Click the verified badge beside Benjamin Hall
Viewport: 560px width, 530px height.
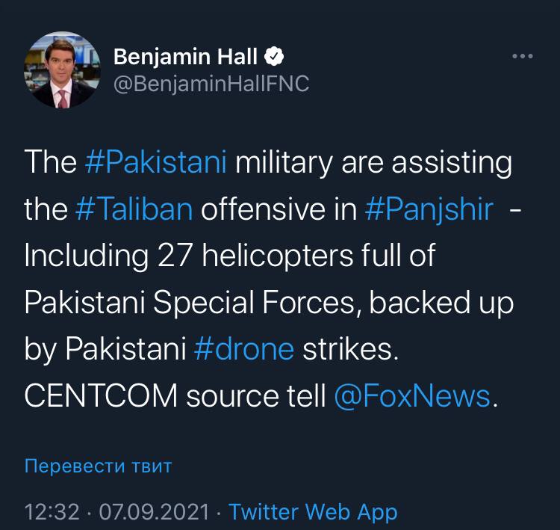pos(274,56)
